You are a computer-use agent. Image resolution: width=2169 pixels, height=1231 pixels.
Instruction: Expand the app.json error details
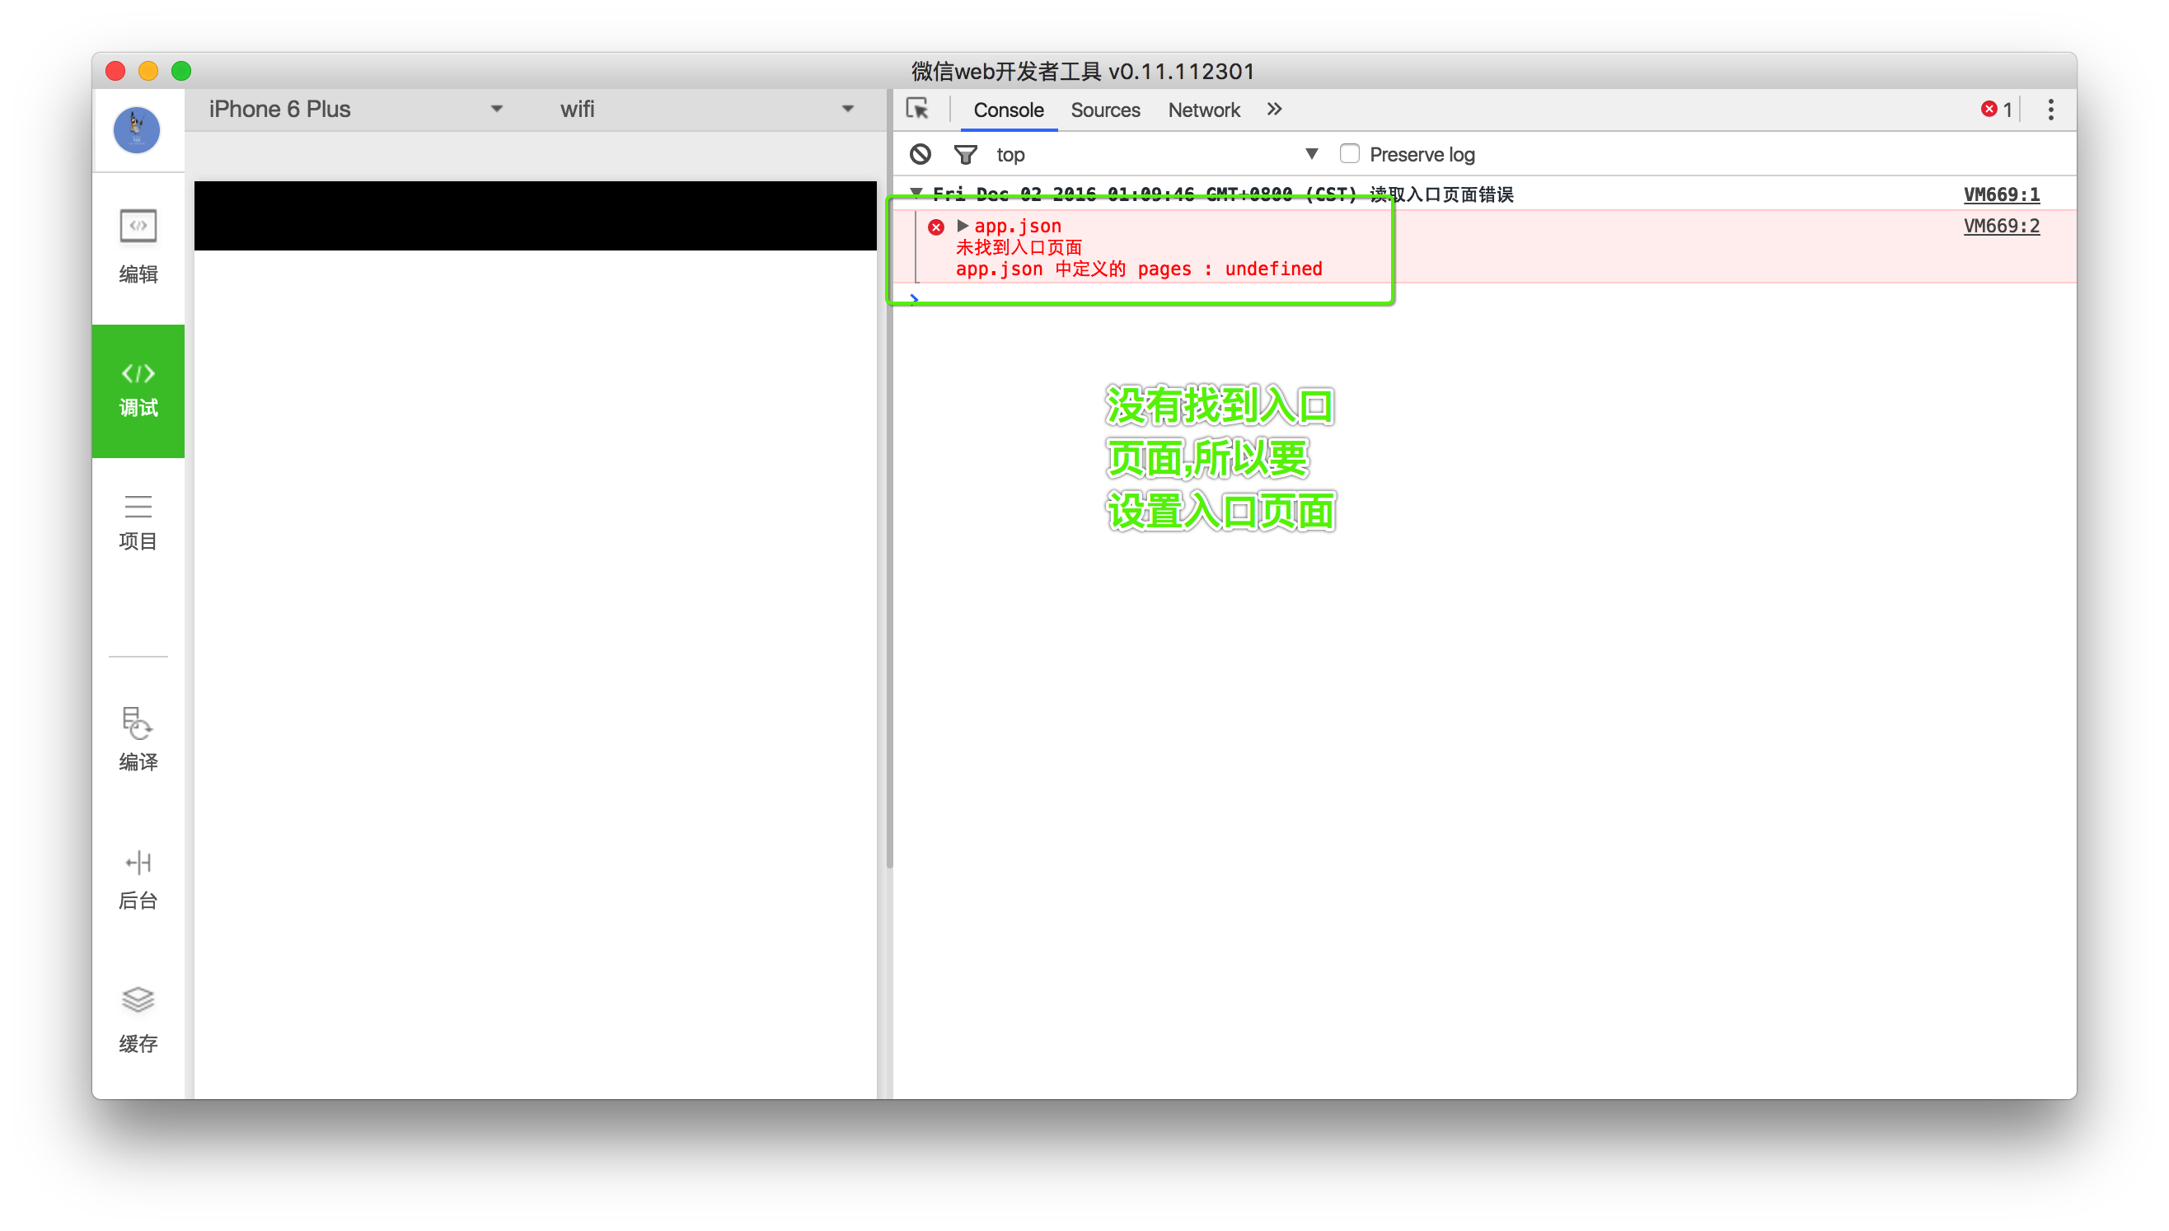(x=962, y=226)
